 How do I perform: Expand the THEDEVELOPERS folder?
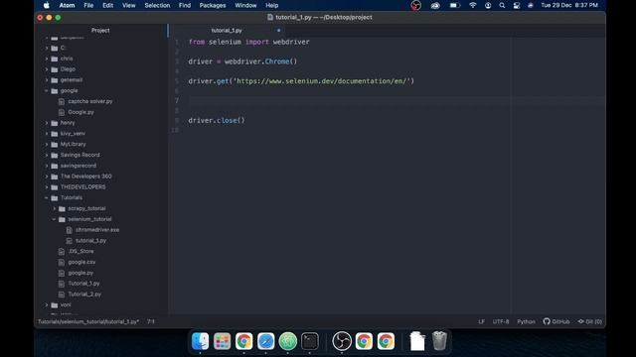(x=47, y=187)
